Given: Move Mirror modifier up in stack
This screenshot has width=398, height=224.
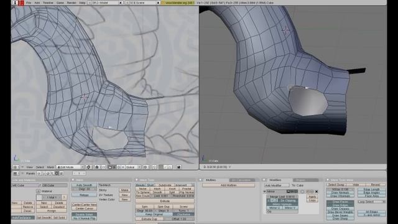Looking at the screenshot, I should (x=308, y=192).
